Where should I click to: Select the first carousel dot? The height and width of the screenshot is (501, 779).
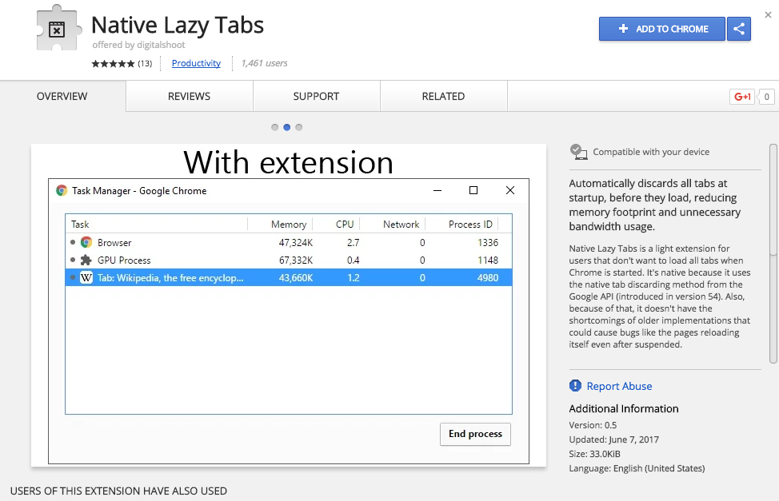point(275,127)
